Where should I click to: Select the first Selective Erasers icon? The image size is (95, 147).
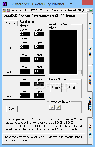[x=52, y=107]
